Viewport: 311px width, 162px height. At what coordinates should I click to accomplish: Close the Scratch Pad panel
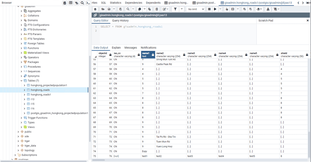pos(308,21)
